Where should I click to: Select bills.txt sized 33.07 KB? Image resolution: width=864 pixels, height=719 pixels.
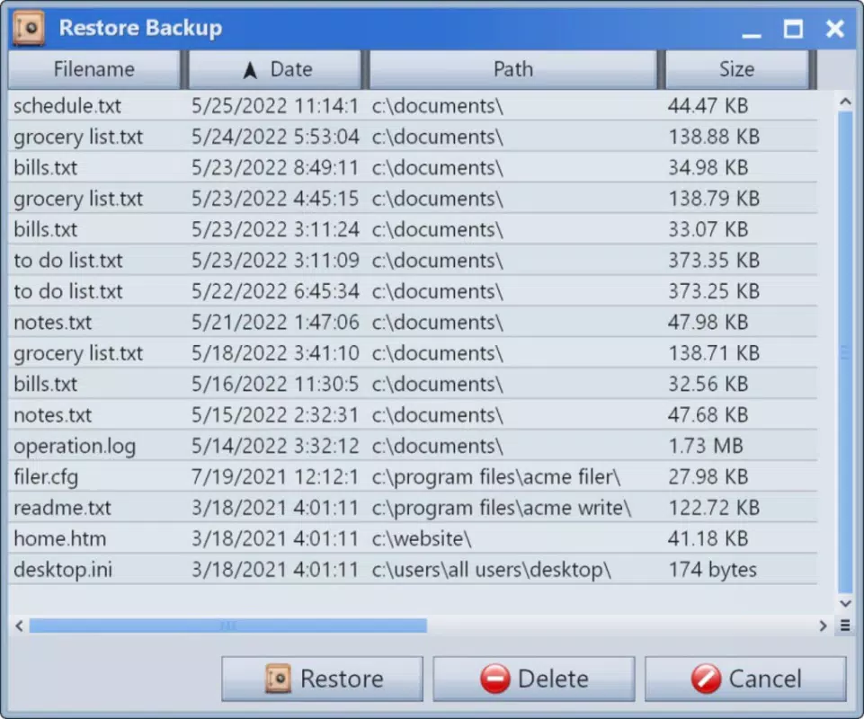click(x=413, y=229)
